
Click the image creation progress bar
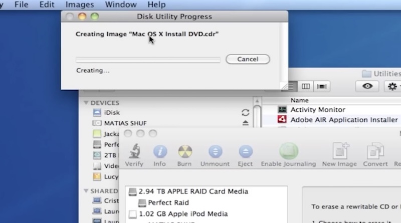(x=148, y=60)
